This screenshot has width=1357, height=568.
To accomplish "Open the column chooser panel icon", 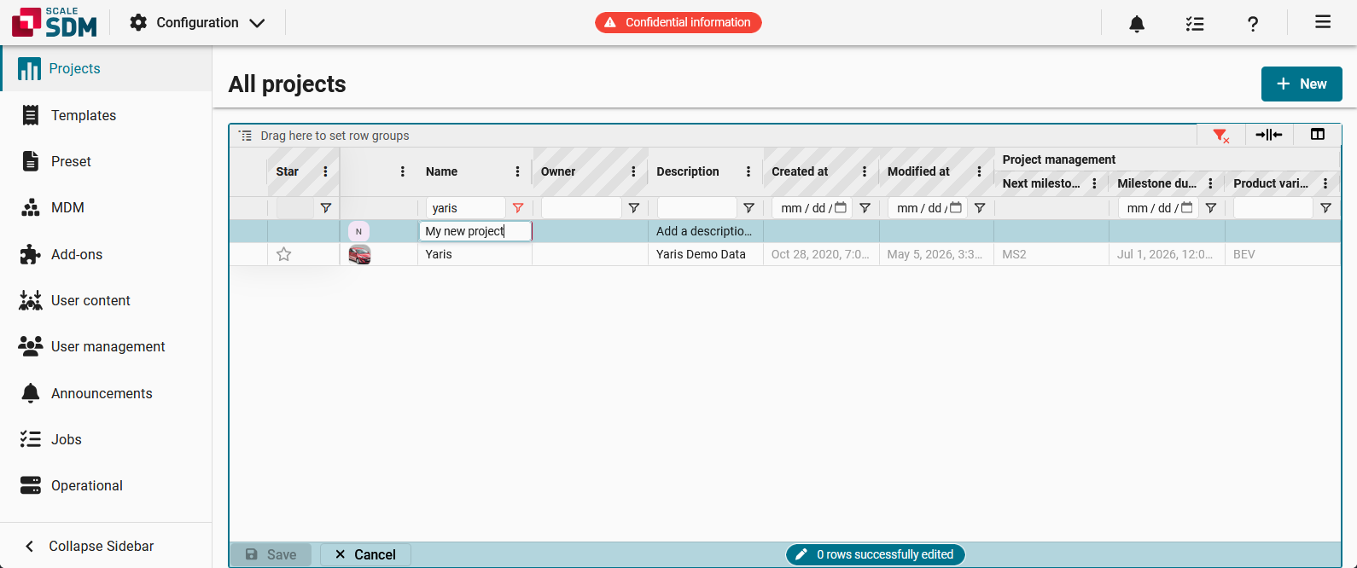I will tap(1318, 135).
